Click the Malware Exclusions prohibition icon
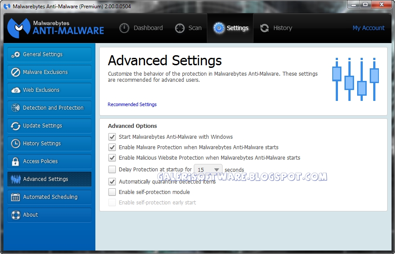 coord(15,72)
